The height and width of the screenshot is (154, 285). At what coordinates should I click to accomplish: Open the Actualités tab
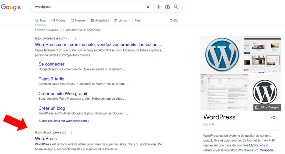[x=100, y=20]
